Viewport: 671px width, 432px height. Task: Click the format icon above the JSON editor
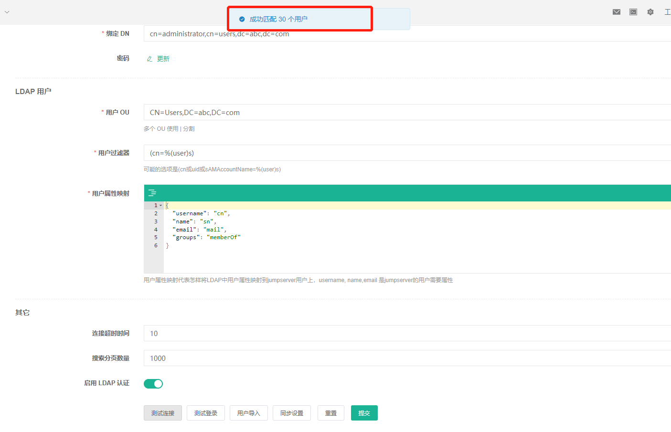pos(152,192)
